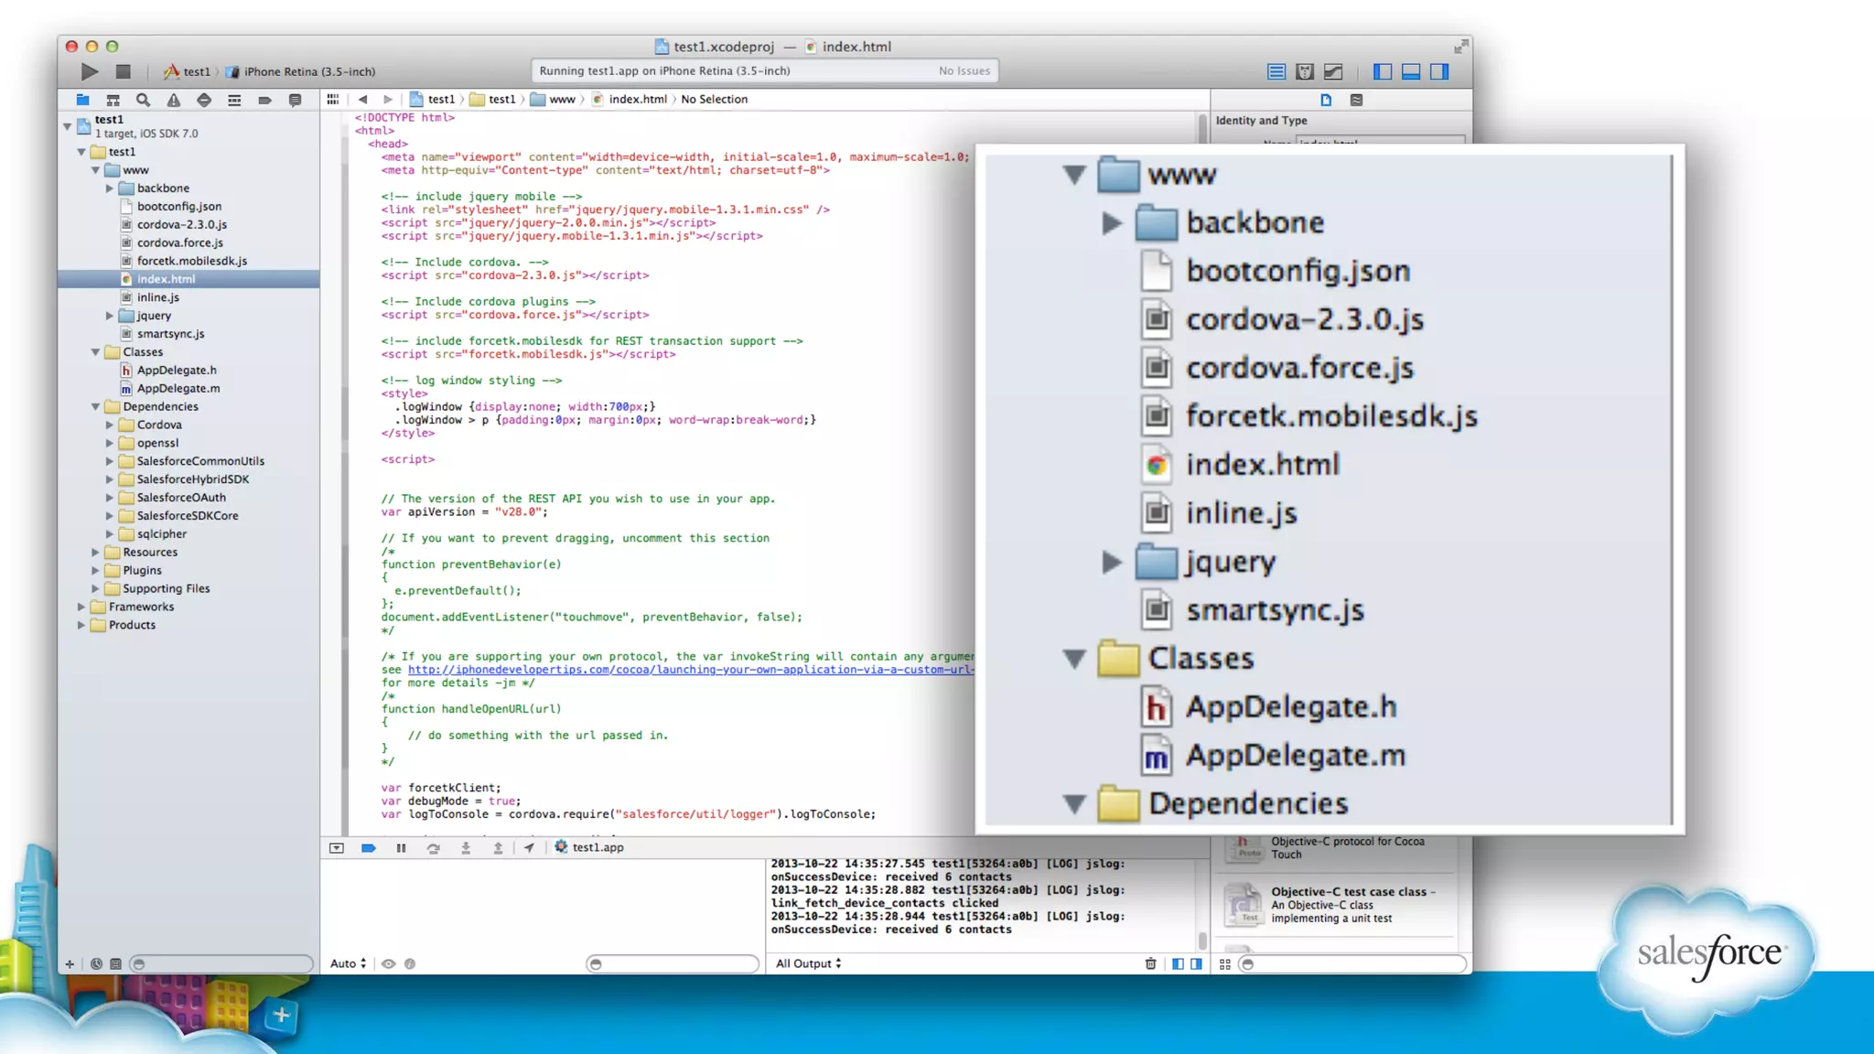Collapse the Dependencies group

[95, 407]
